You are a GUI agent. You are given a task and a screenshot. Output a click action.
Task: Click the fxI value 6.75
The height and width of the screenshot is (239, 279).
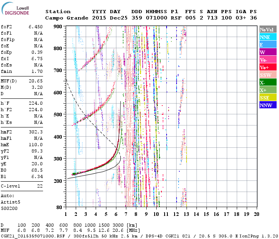pos(37,59)
